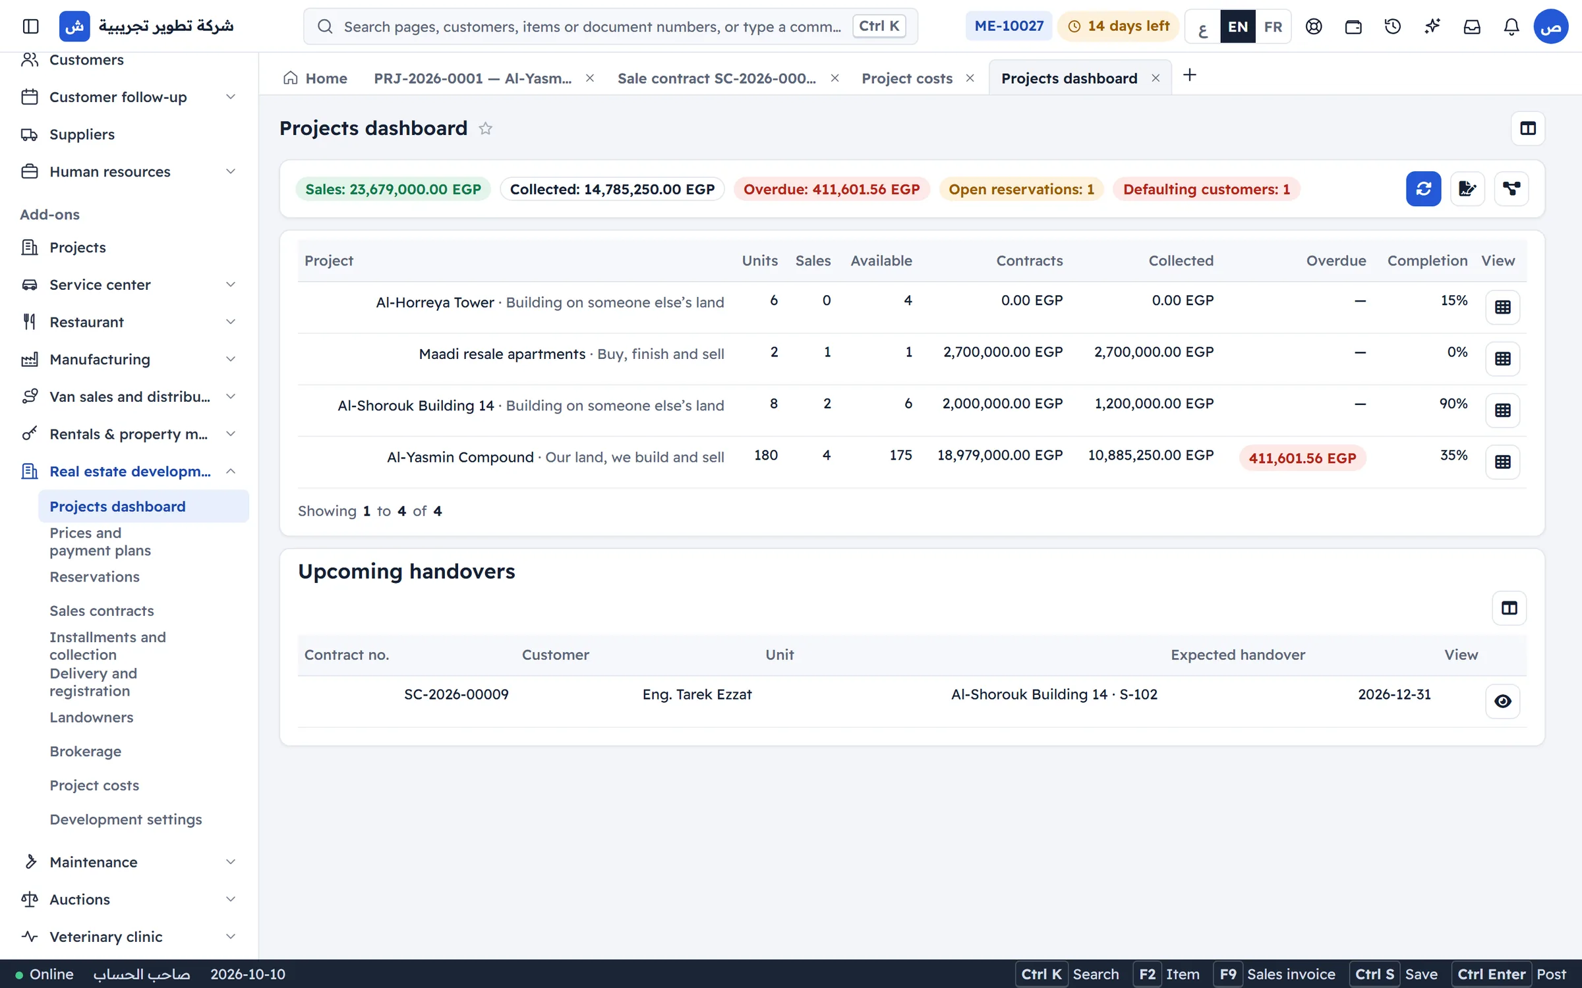1582x988 pixels.
Task: Open the notifications bell icon
Action: click(x=1511, y=26)
